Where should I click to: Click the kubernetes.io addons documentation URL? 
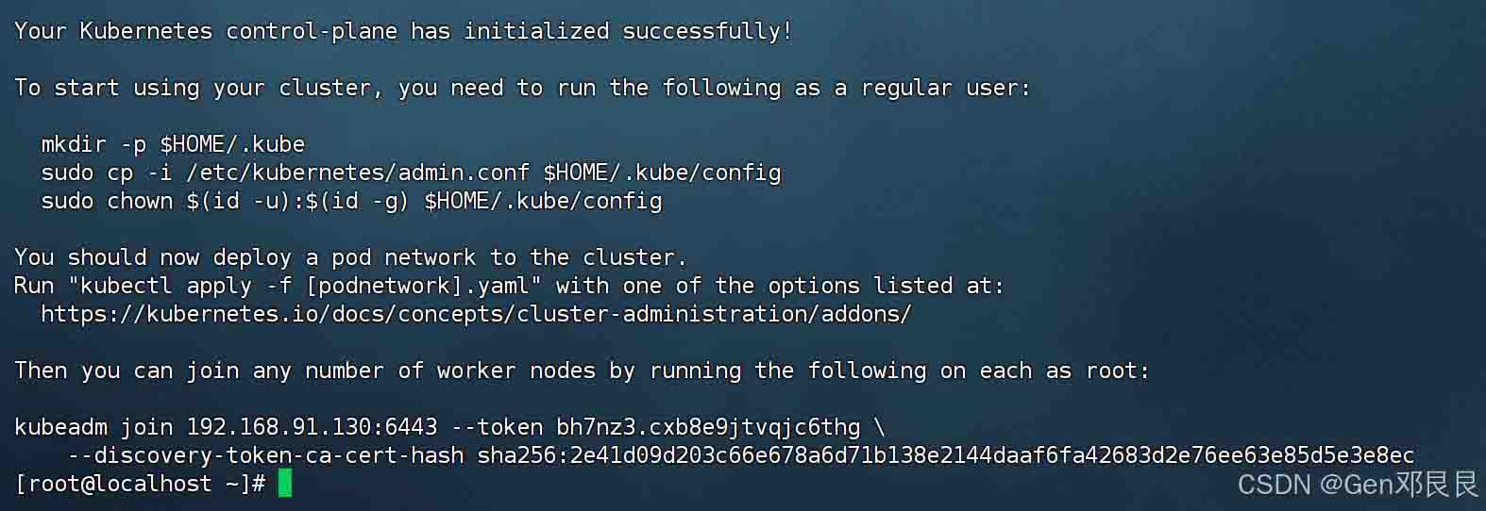(x=476, y=314)
